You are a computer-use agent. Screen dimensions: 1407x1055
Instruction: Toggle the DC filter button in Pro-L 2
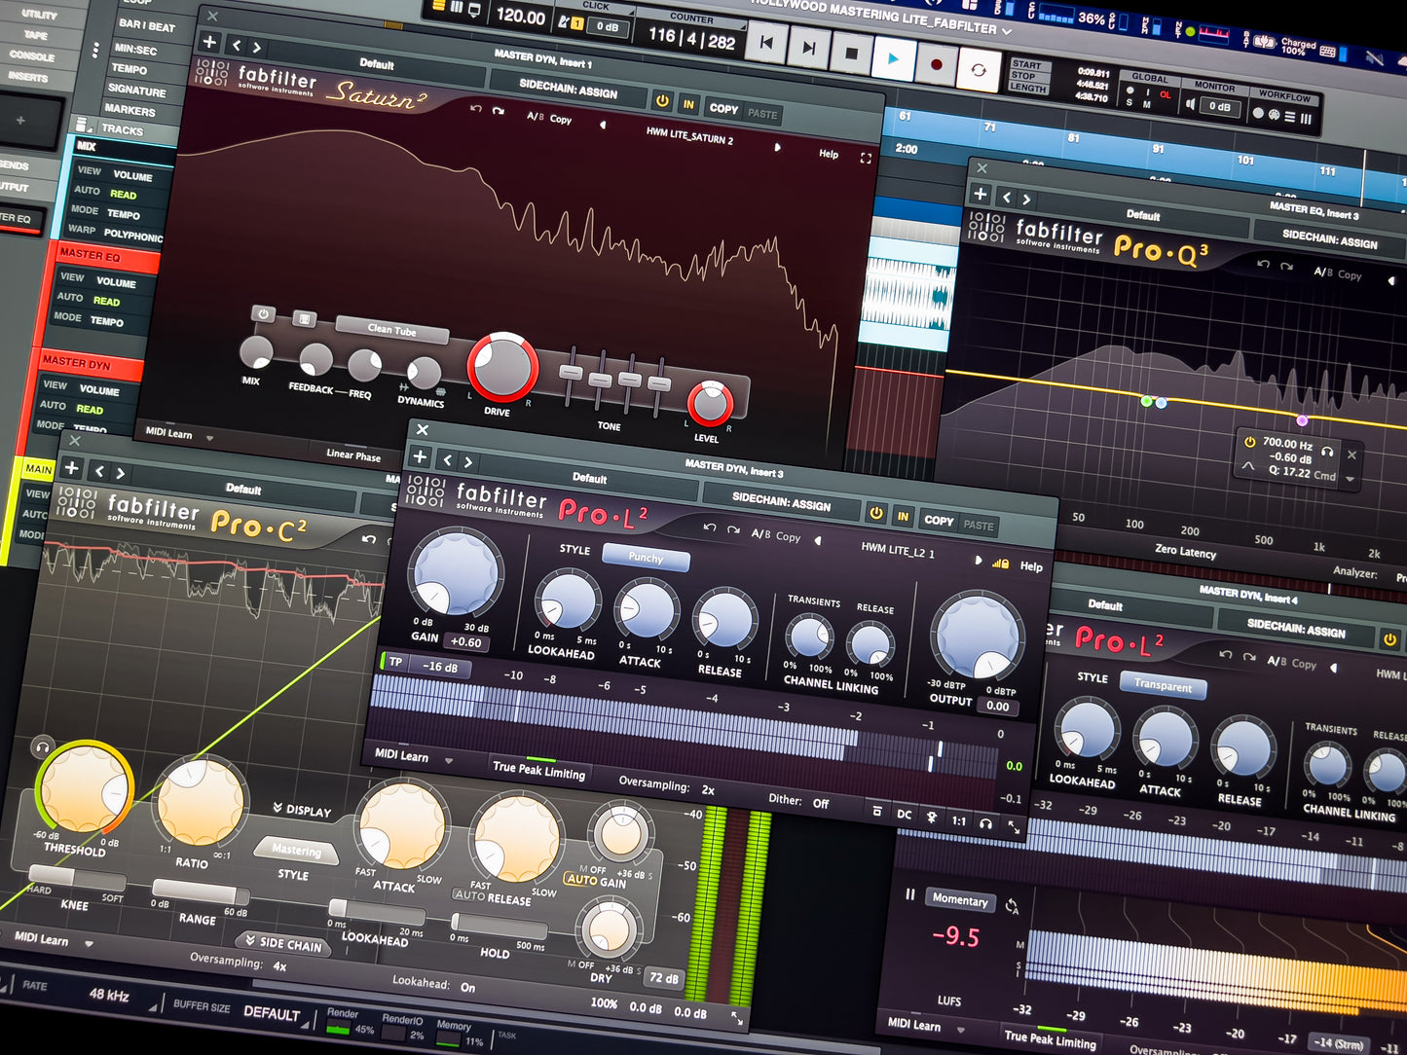904,815
